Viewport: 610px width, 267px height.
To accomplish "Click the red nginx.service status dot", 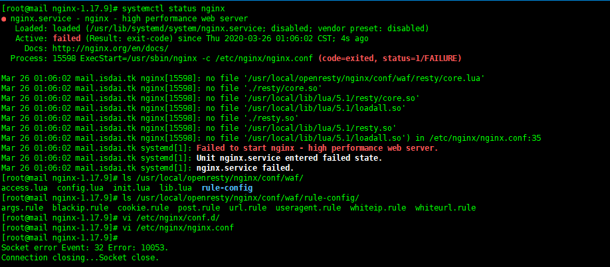I will point(4,20).
